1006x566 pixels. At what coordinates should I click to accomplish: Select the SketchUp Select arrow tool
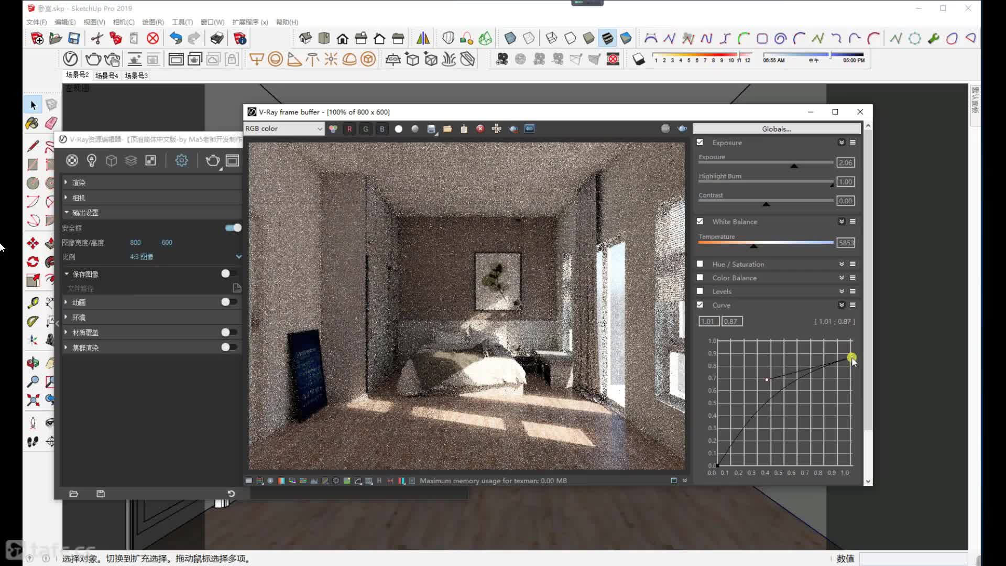point(33,105)
